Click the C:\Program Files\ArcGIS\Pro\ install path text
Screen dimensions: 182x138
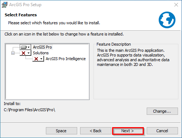(x=29, y=110)
